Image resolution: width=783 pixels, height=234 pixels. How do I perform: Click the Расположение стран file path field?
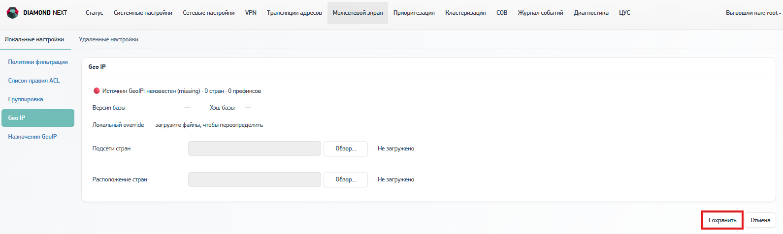pos(255,179)
